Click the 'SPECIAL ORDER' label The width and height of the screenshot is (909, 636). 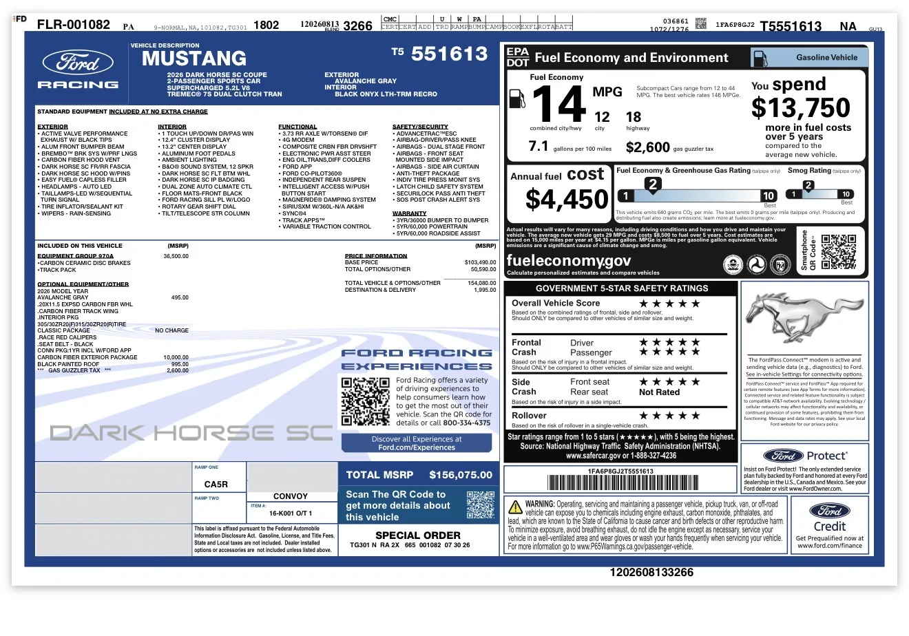point(418,536)
